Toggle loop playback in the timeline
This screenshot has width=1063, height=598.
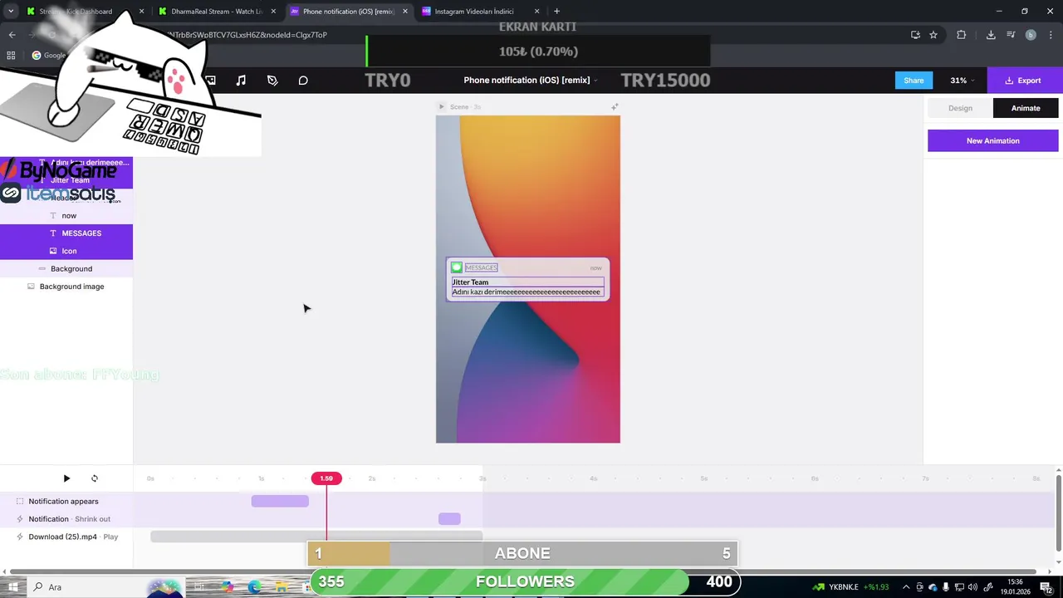click(95, 478)
